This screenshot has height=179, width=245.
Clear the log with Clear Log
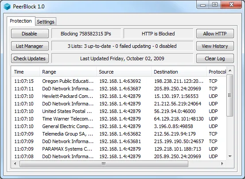coord(215,58)
